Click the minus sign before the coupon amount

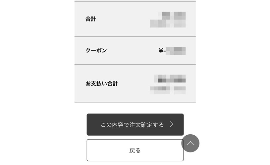point(164,51)
